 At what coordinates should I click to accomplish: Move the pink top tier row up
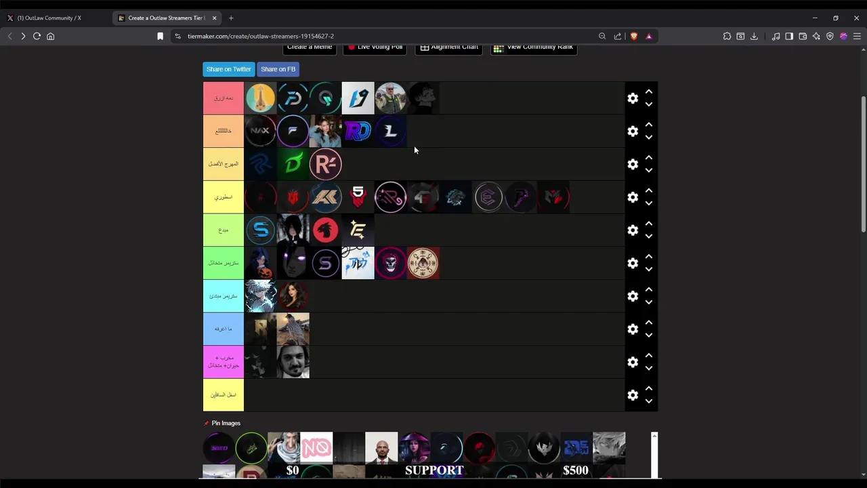tap(649, 91)
